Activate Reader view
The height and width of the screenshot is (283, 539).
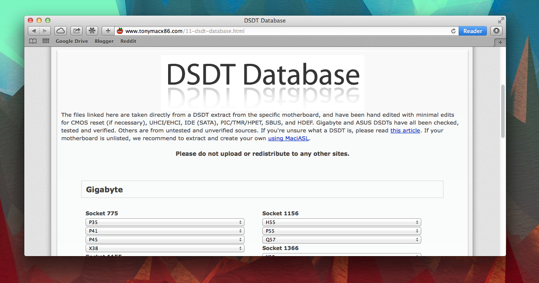tap(473, 31)
